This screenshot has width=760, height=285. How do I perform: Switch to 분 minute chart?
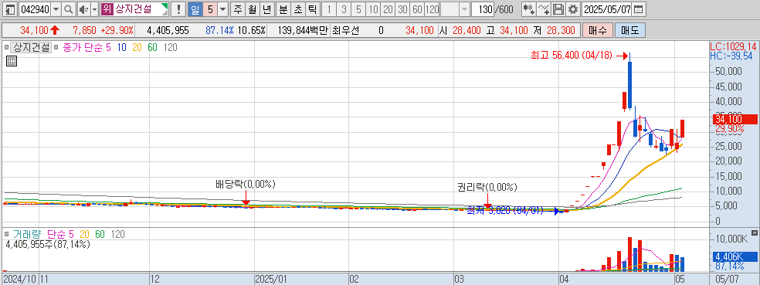pos(283,8)
